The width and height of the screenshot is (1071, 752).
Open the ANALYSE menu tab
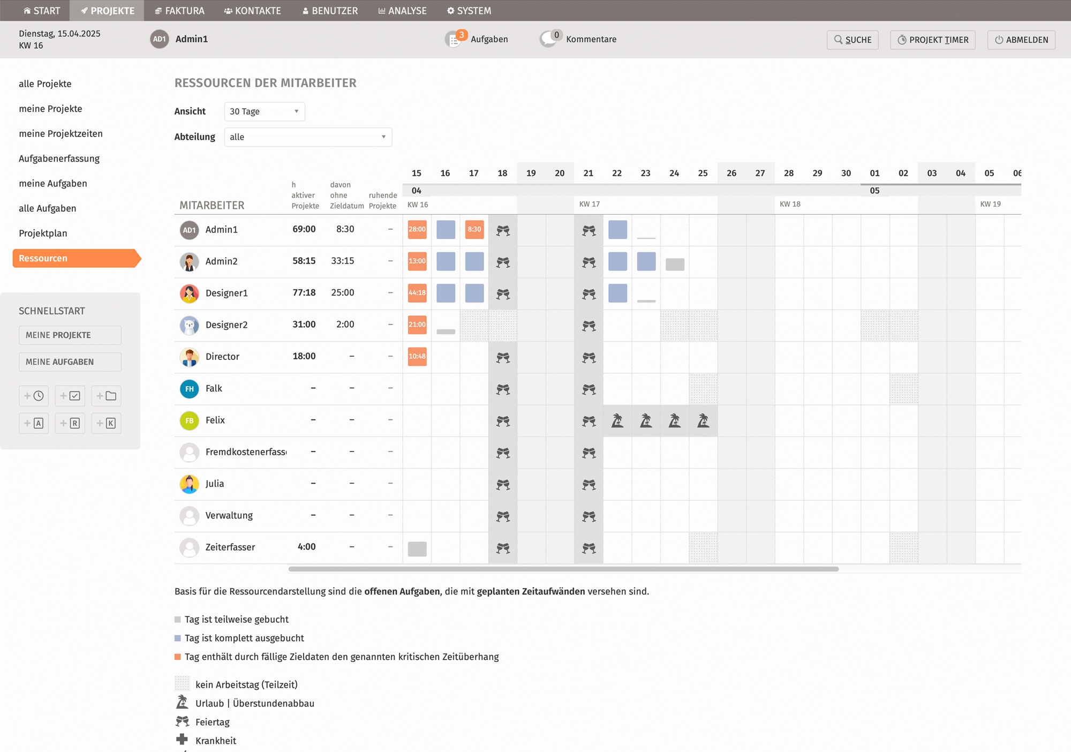[402, 11]
